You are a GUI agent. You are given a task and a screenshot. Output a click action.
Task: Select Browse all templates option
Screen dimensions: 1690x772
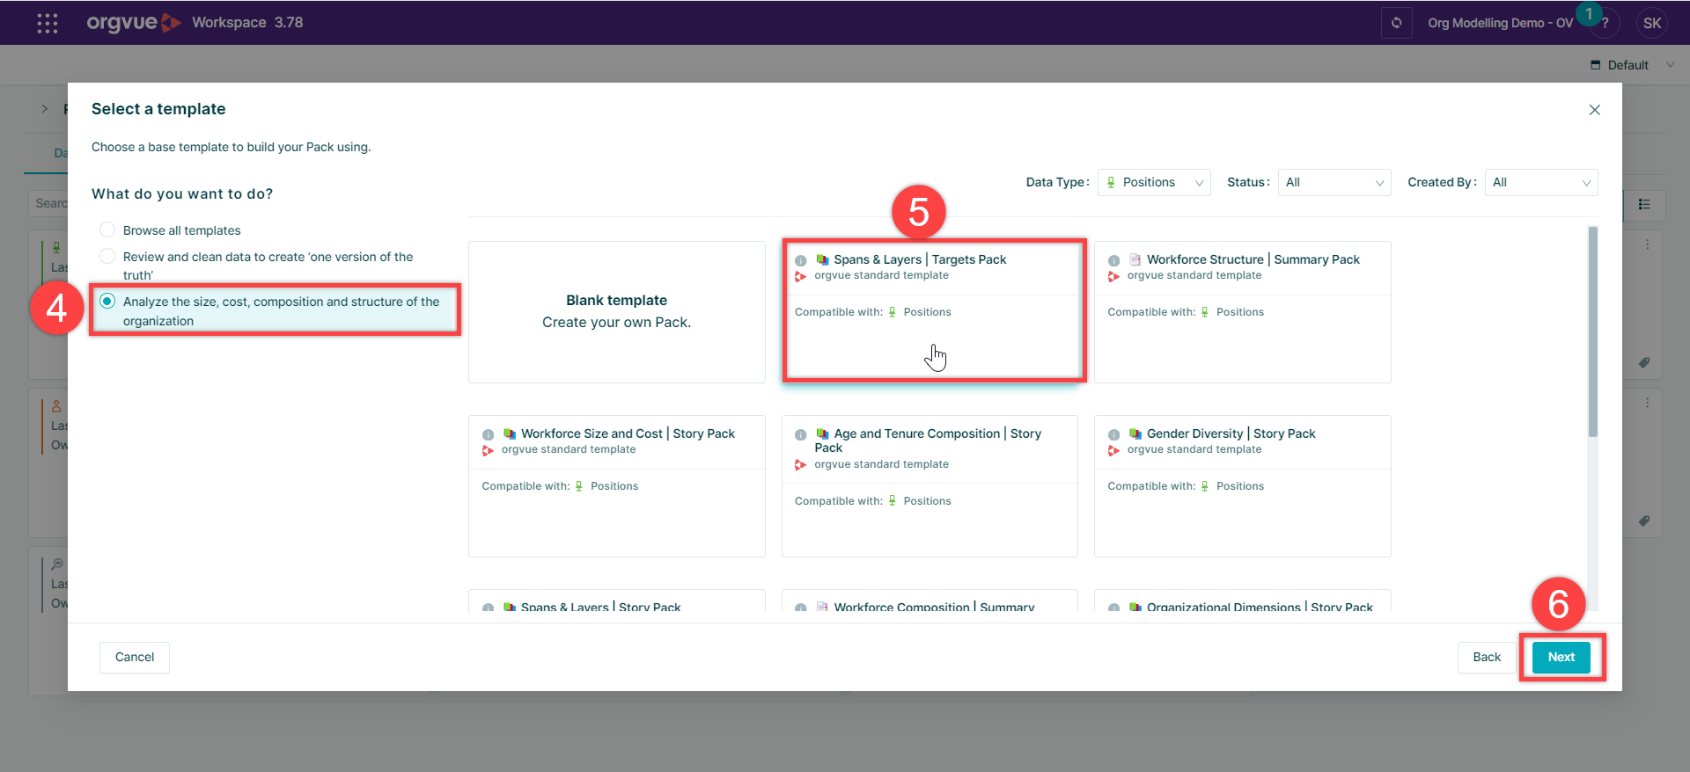[107, 229]
